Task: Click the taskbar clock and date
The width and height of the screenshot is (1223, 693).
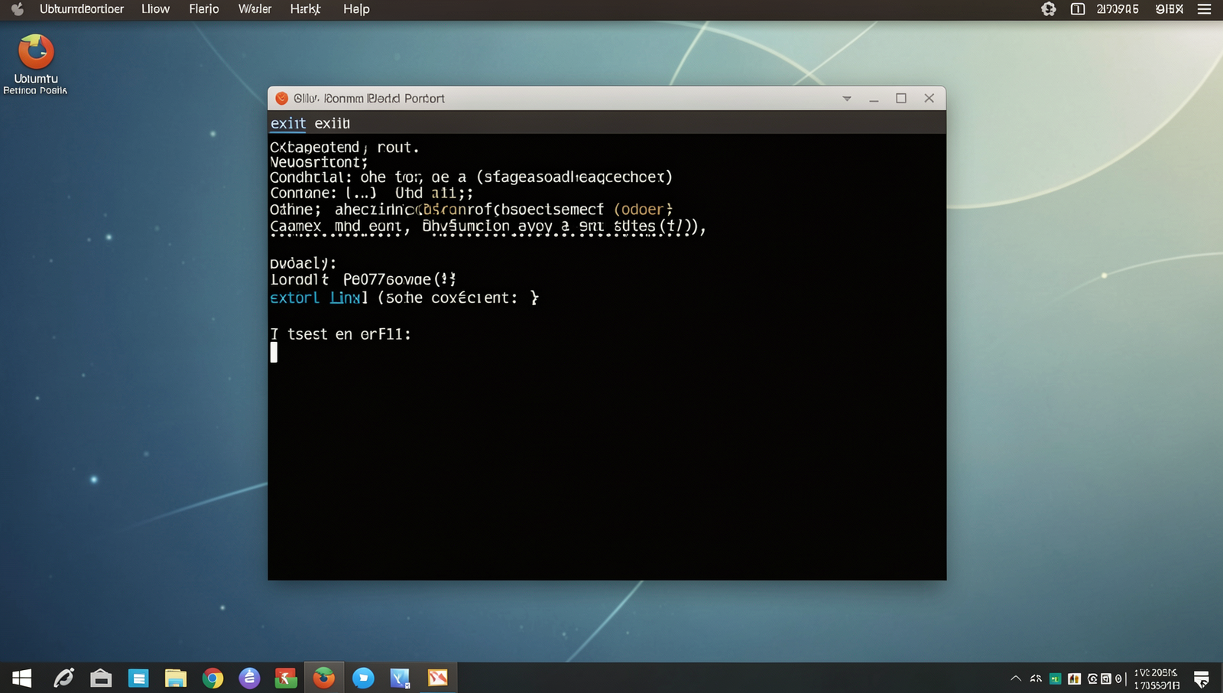Action: click(x=1156, y=679)
